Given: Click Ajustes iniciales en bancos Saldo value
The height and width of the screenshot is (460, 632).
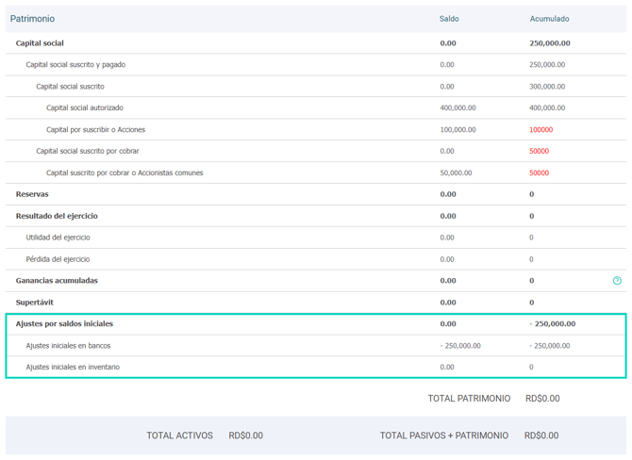Looking at the screenshot, I should click(460, 346).
